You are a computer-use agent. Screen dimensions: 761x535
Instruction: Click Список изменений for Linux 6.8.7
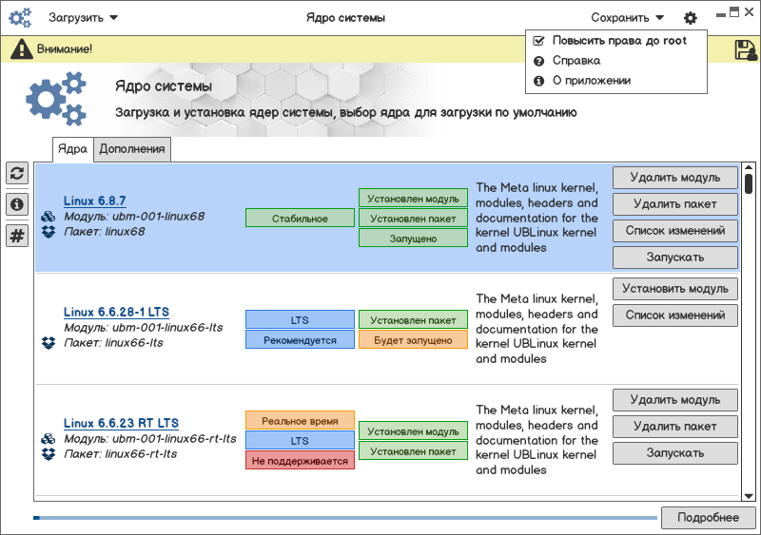tap(675, 231)
